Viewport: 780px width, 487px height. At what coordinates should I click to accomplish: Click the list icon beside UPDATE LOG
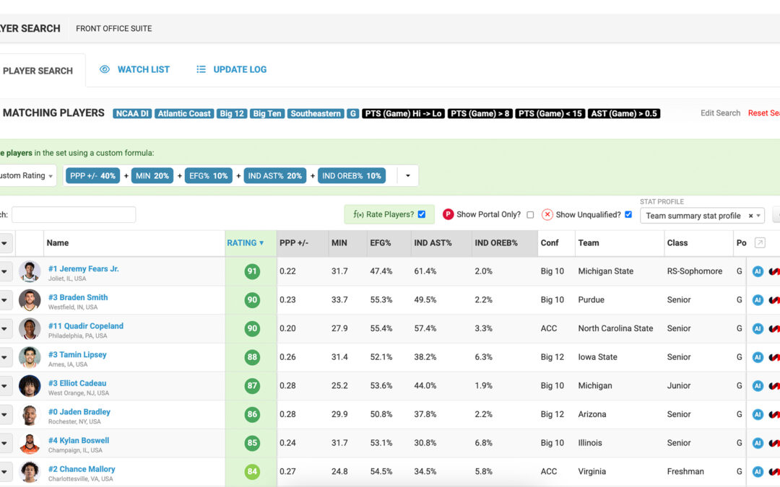pyautogui.click(x=201, y=69)
